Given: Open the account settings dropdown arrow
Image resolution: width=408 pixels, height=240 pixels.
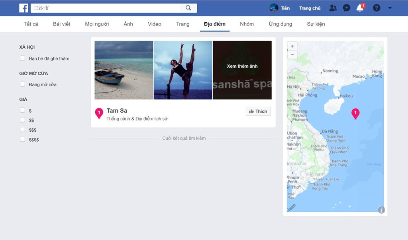Looking at the screenshot, I should pyautogui.click(x=390, y=8).
